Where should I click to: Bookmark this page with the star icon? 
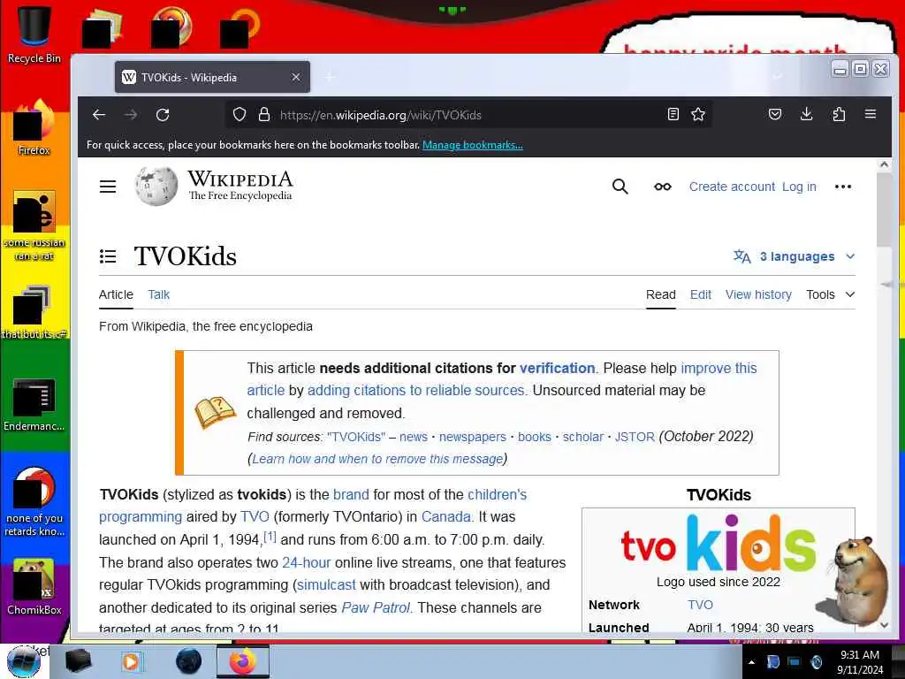(698, 114)
